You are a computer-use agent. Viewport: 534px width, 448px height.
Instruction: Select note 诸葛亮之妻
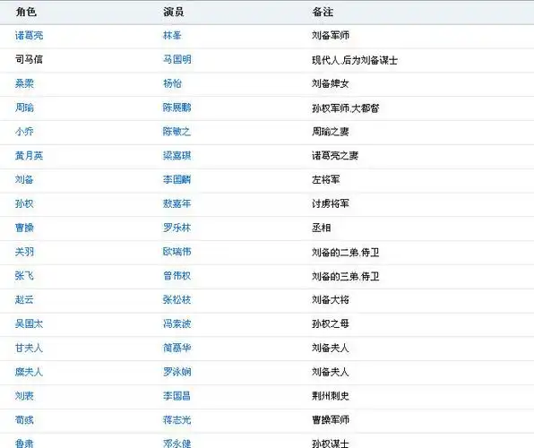[335, 156]
